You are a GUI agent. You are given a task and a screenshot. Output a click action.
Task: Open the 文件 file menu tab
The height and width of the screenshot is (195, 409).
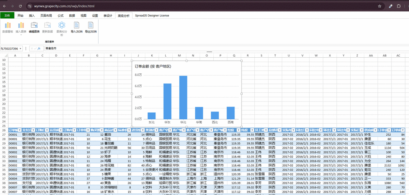[7, 15]
